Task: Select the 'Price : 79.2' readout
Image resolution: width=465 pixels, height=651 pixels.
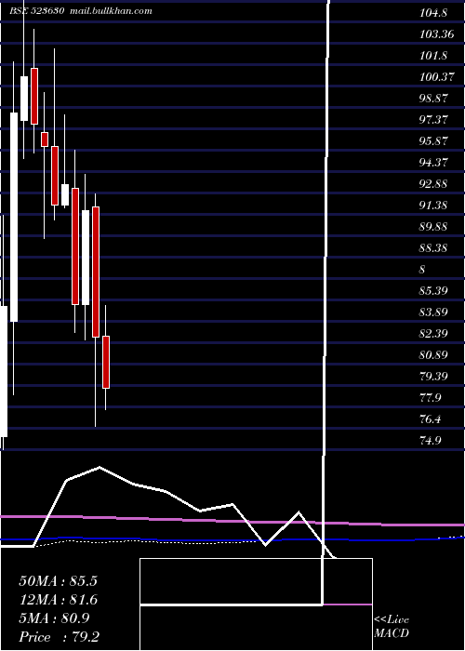Action: [59, 637]
